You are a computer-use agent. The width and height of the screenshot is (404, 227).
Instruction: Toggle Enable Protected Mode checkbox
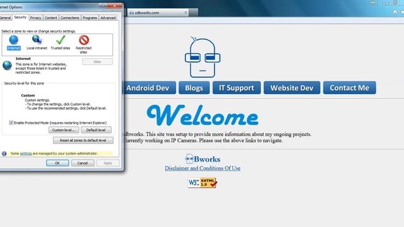11,123
